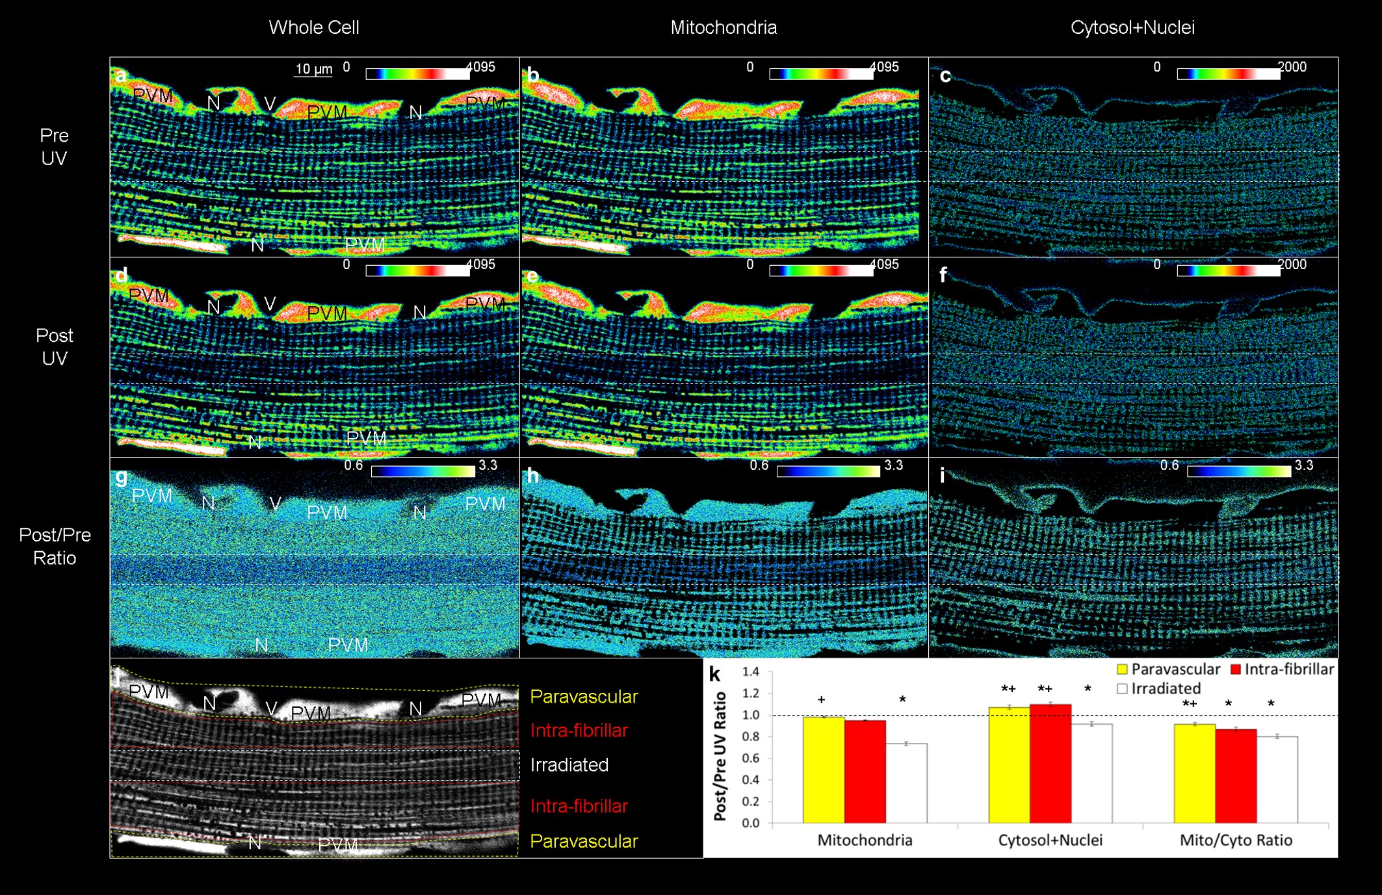Click the 0–2000 color bar in panel c
1382x895 pixels.
(x=1228, y=74)
